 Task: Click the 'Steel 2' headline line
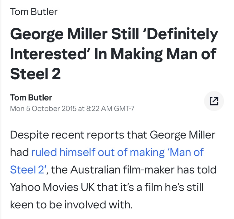click(35, 74)
